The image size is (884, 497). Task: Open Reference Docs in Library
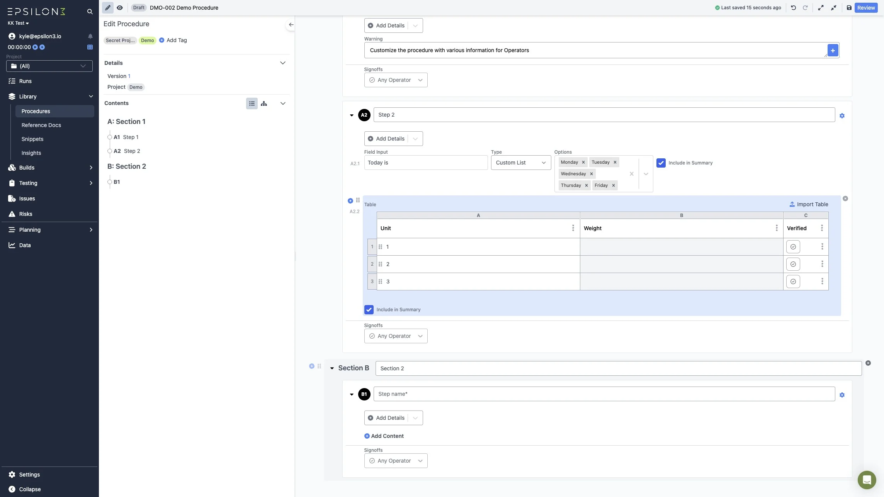41,125
